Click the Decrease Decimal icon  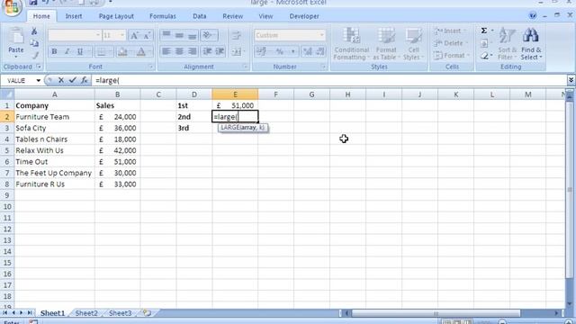(320, 51)
